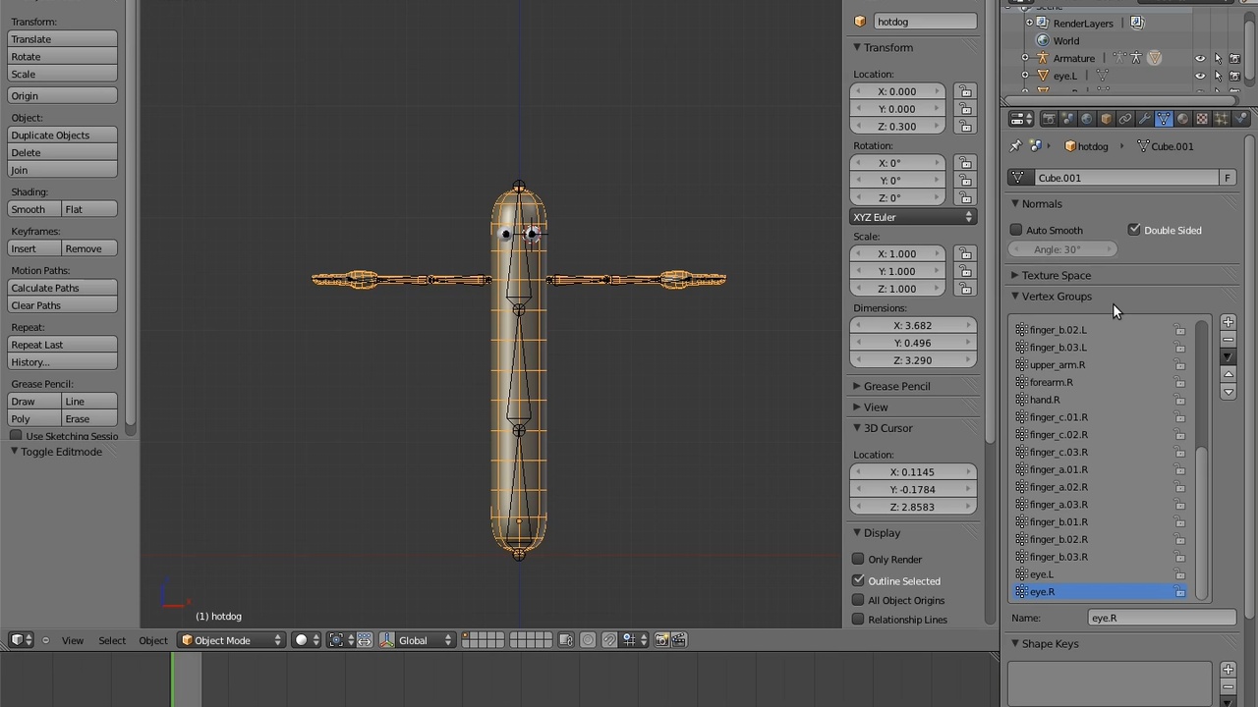This screenshot has width=1258, height=707.
Task: Toggle the 3D manipulator axis icon
Action: point(386,640)
